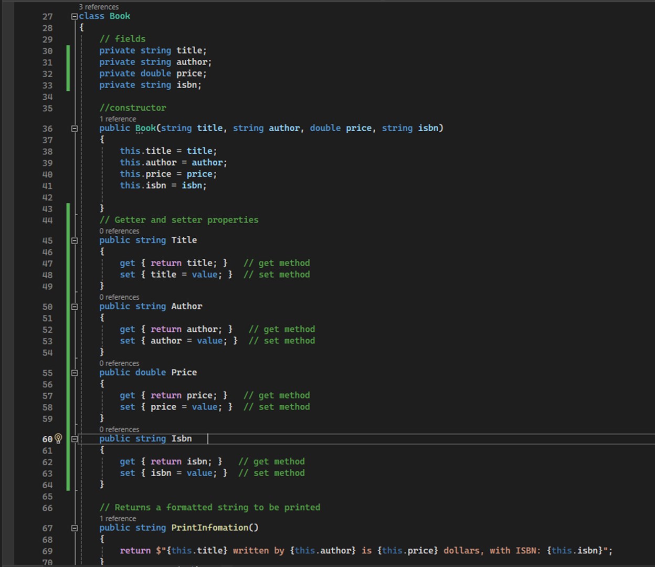This screenshot has width=655, height=567.
Task: Click the 'private string isbn;' field declaration
Action: [150, 85]
